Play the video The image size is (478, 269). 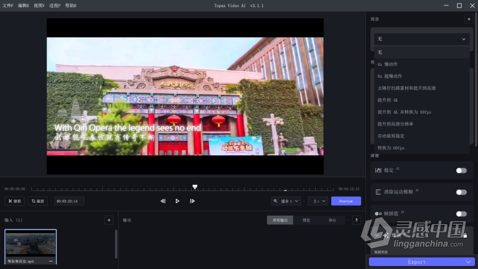click(x=177, y=201)
